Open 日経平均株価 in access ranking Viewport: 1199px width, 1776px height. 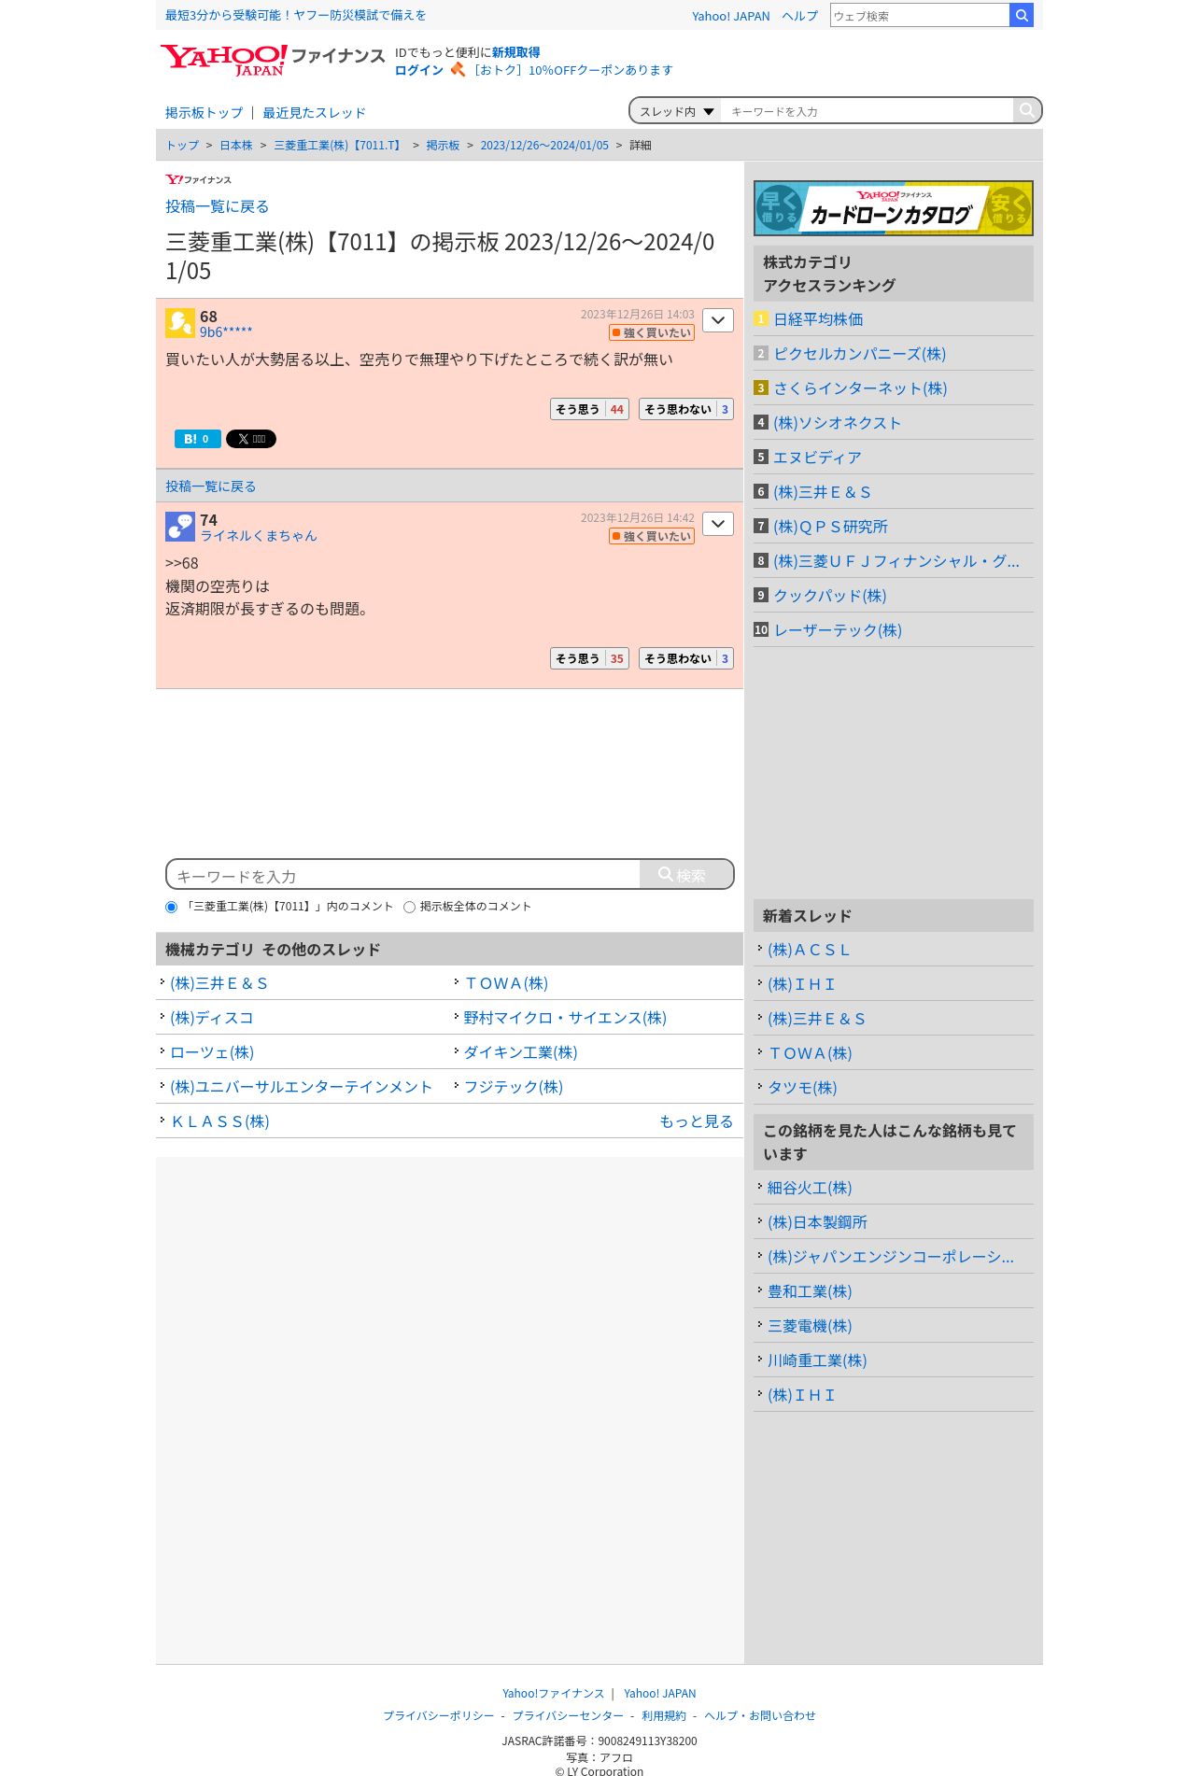[818, 319]
